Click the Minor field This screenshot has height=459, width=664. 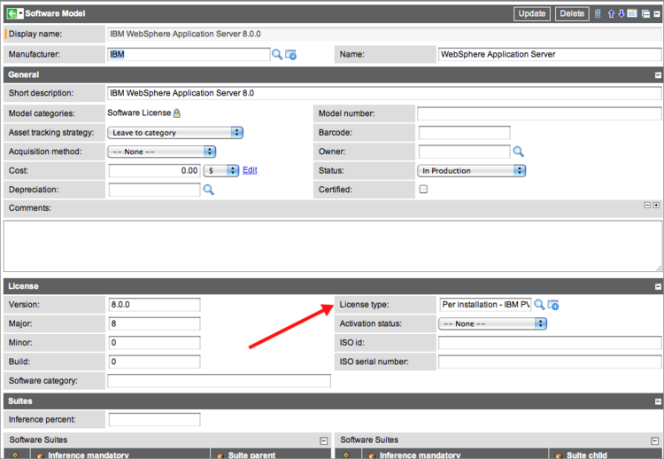(x=154, y=343)
